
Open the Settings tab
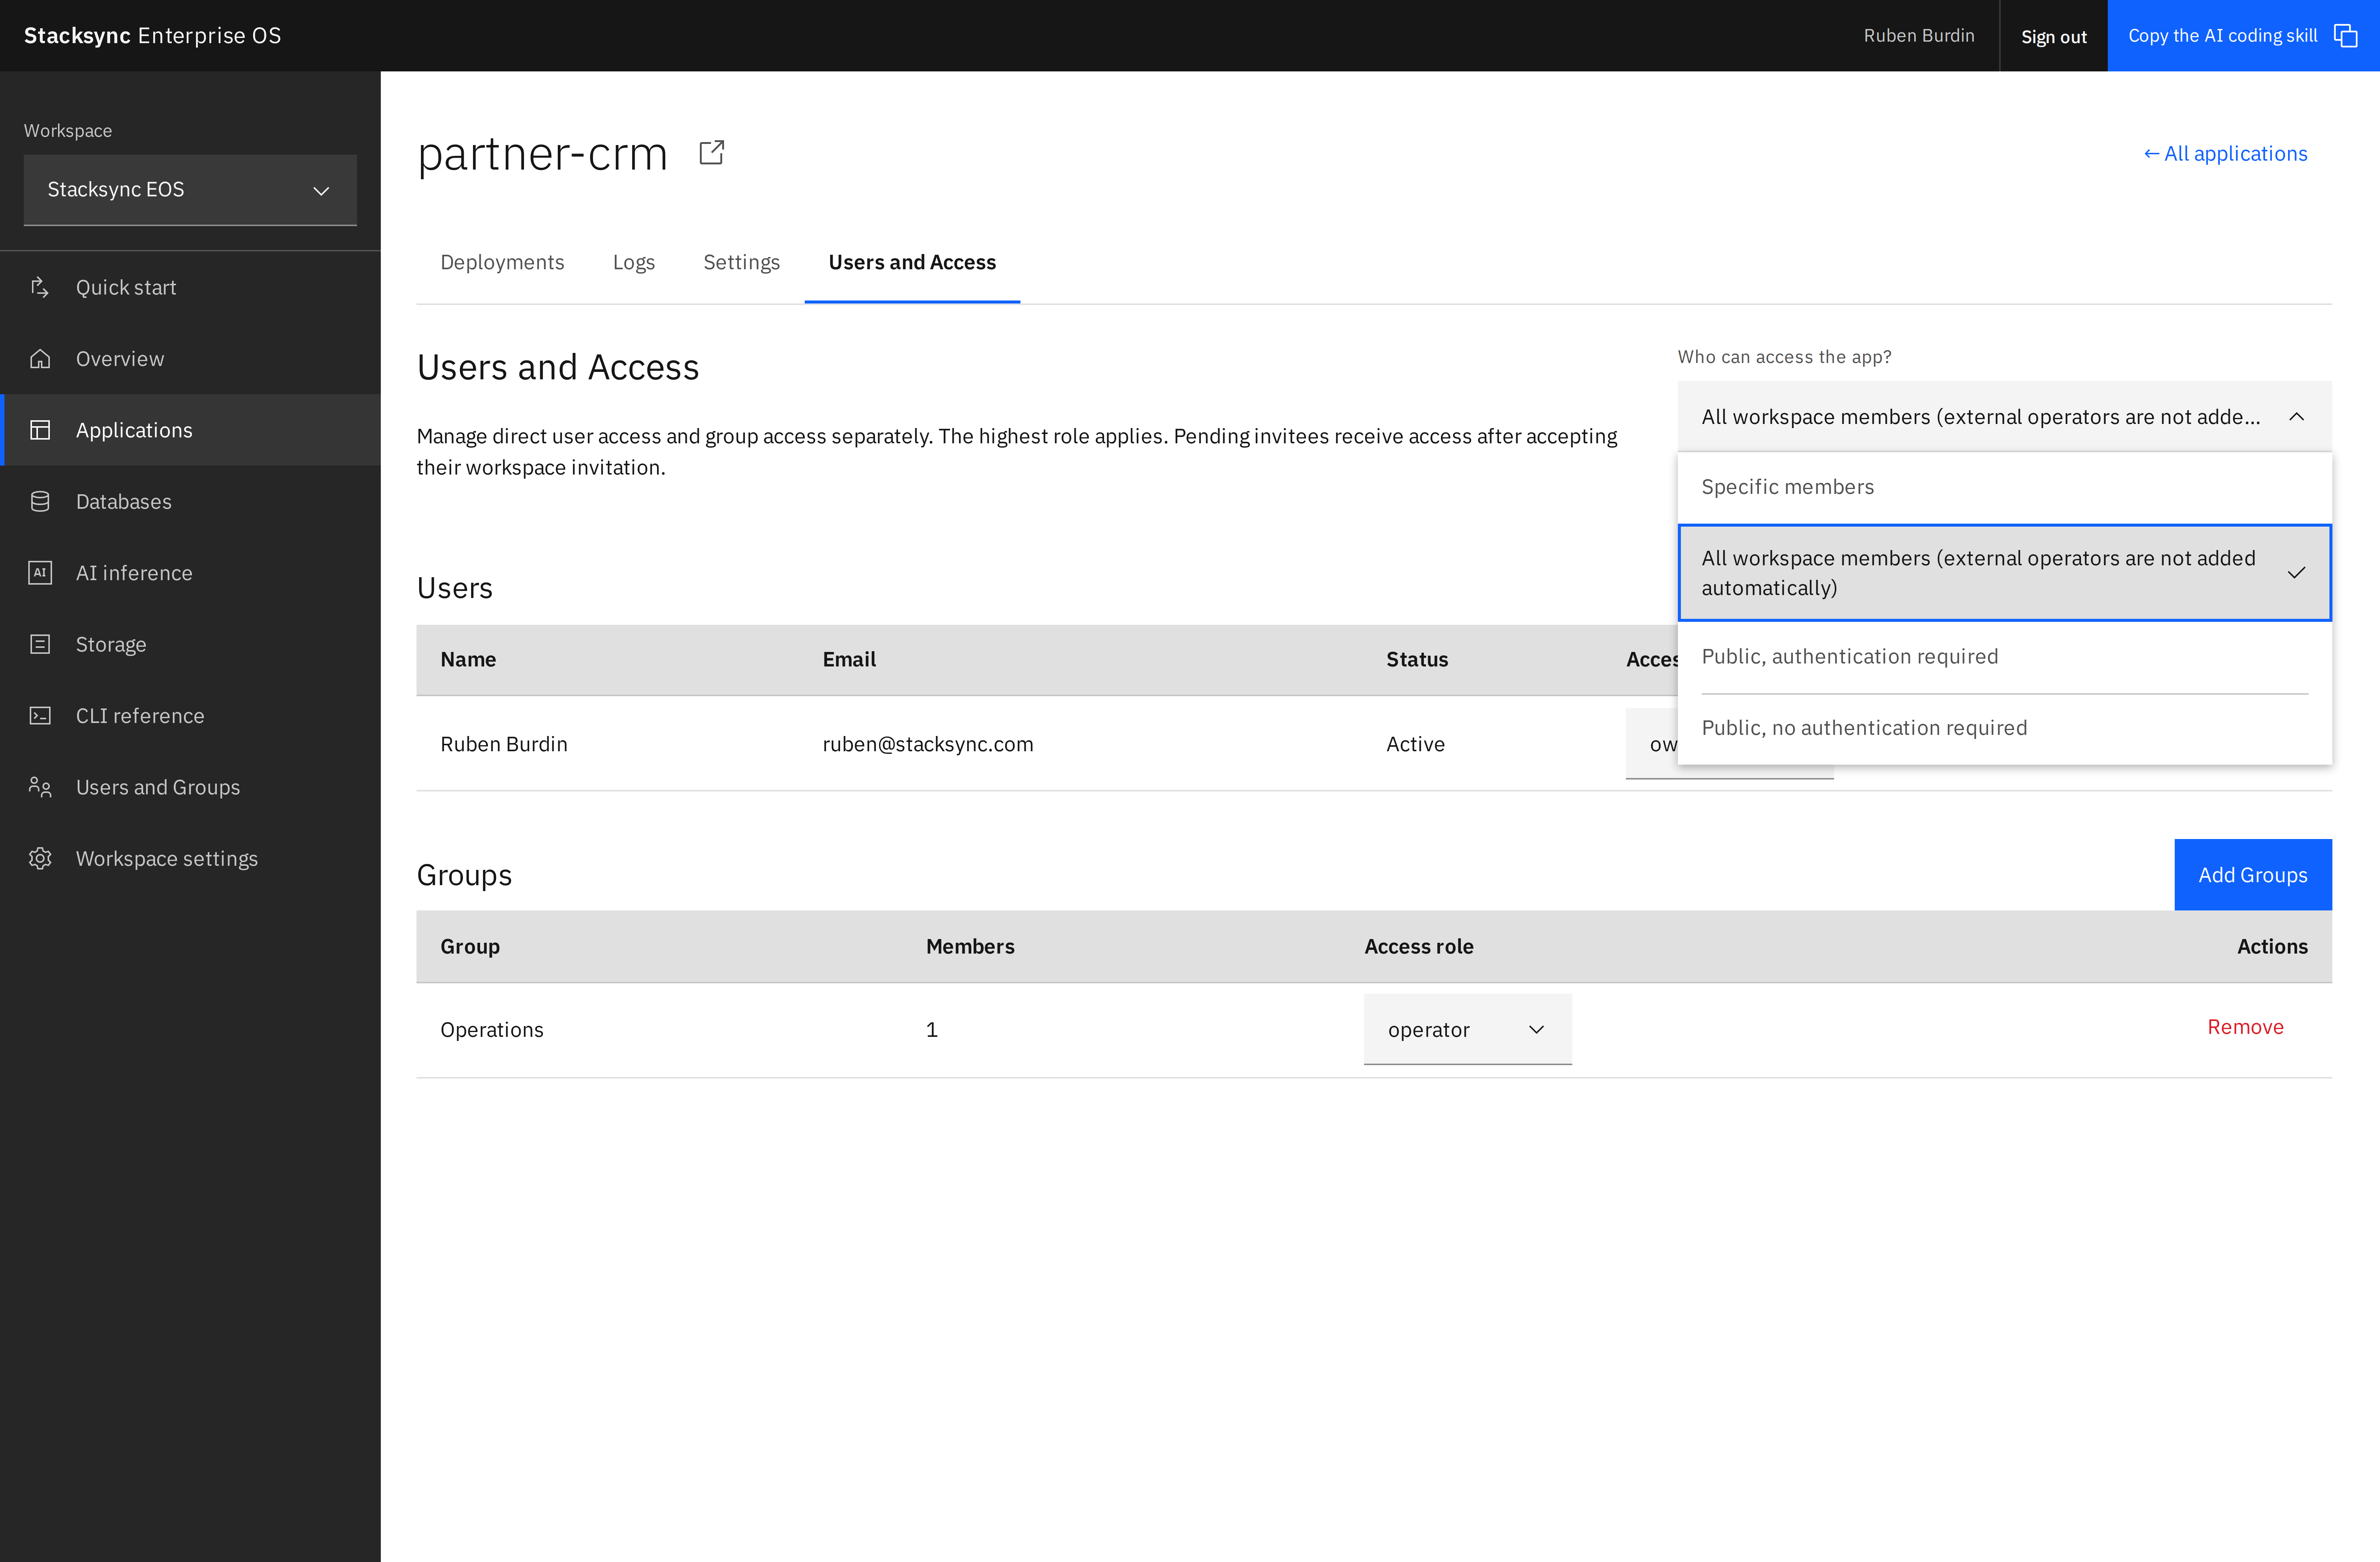point(741,263)
